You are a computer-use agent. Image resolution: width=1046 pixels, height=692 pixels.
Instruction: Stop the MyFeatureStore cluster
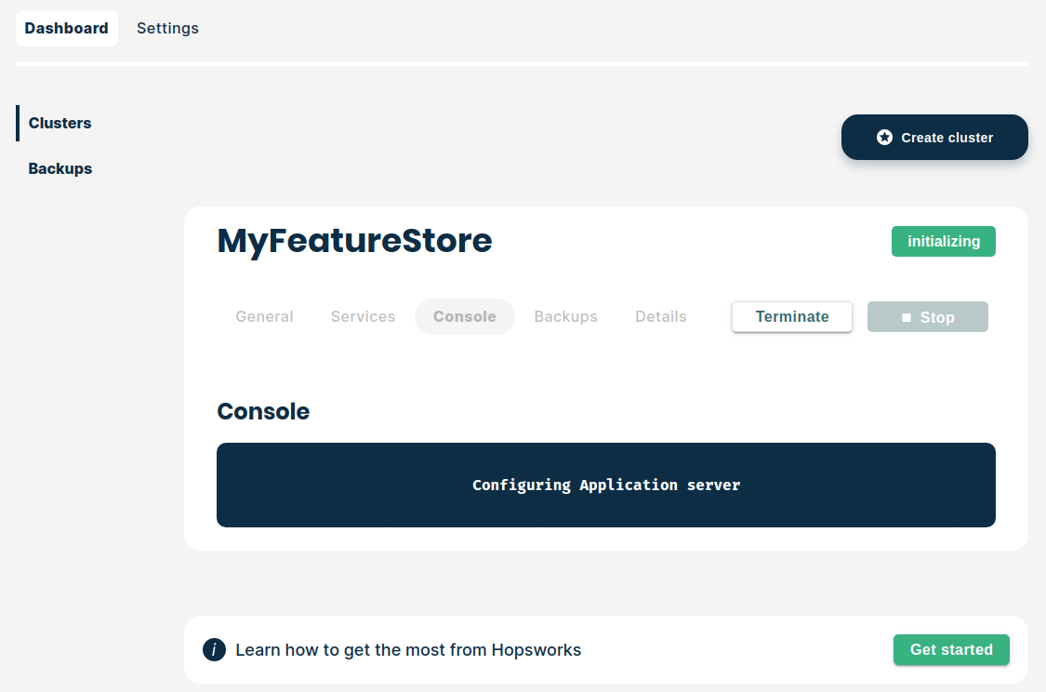(x=927, y=317)
